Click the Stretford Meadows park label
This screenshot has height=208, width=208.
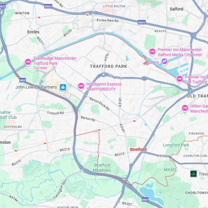(102, 168)
